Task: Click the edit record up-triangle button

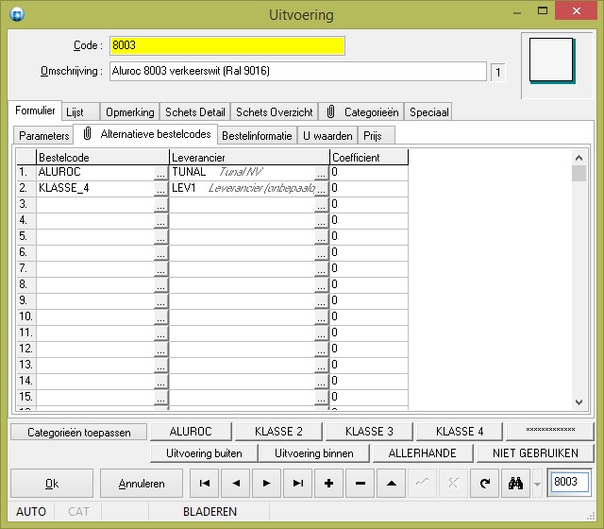Action: pos(392,483)
